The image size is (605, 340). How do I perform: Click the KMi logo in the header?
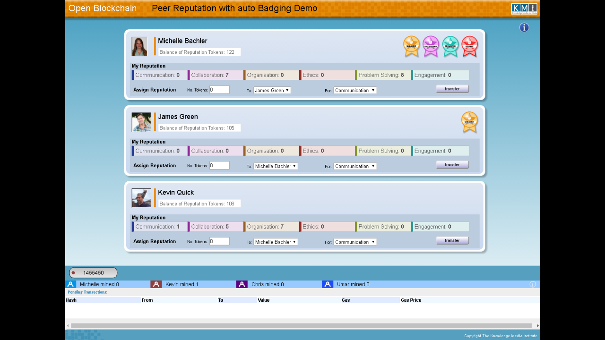tap(525, 8)
